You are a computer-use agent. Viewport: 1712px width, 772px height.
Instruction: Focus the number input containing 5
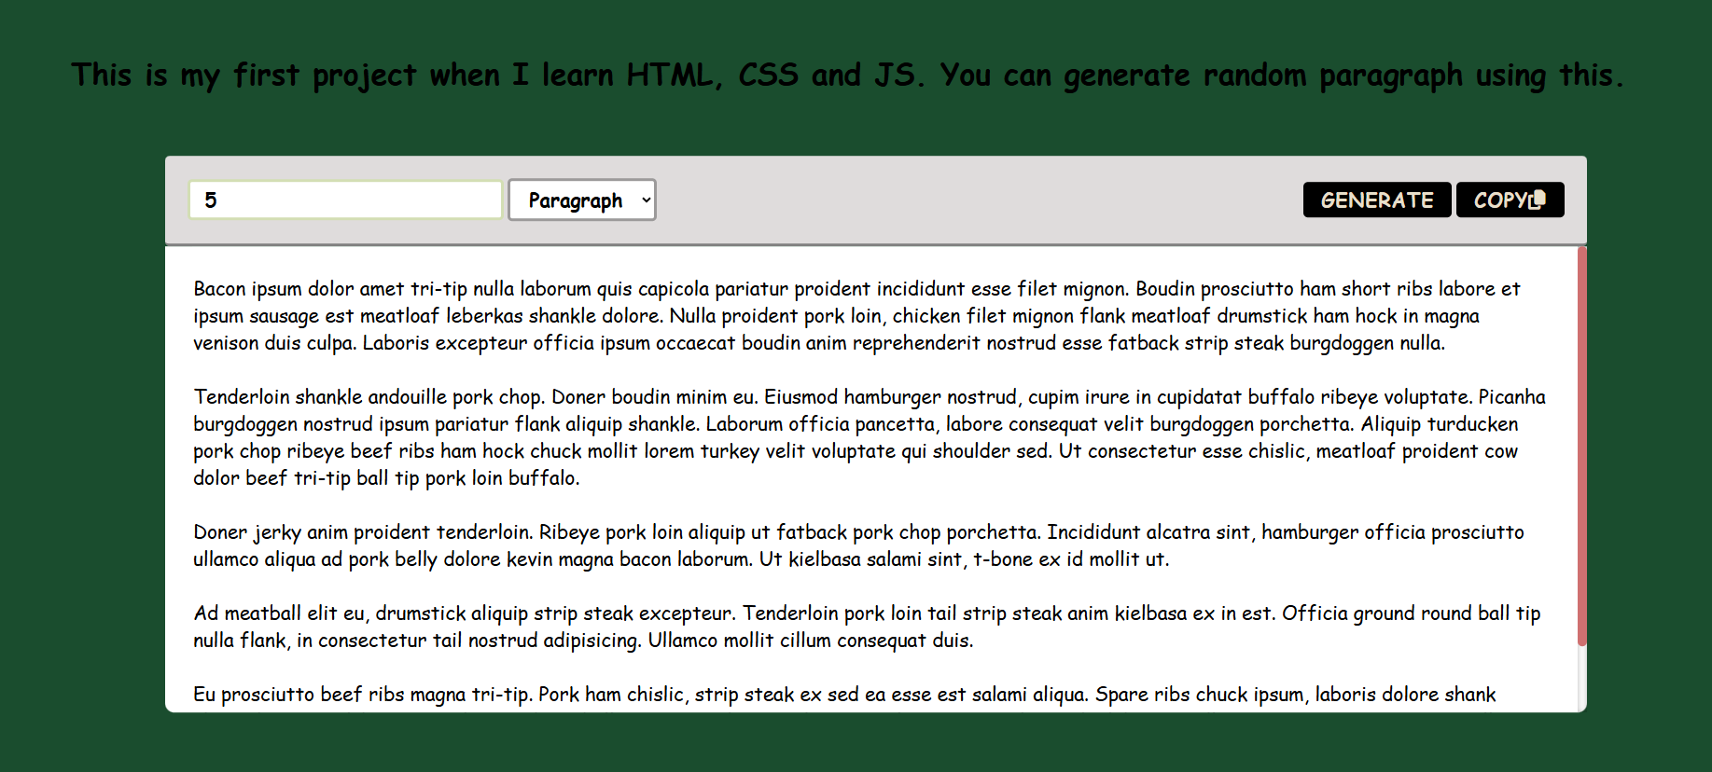point(345,200)
